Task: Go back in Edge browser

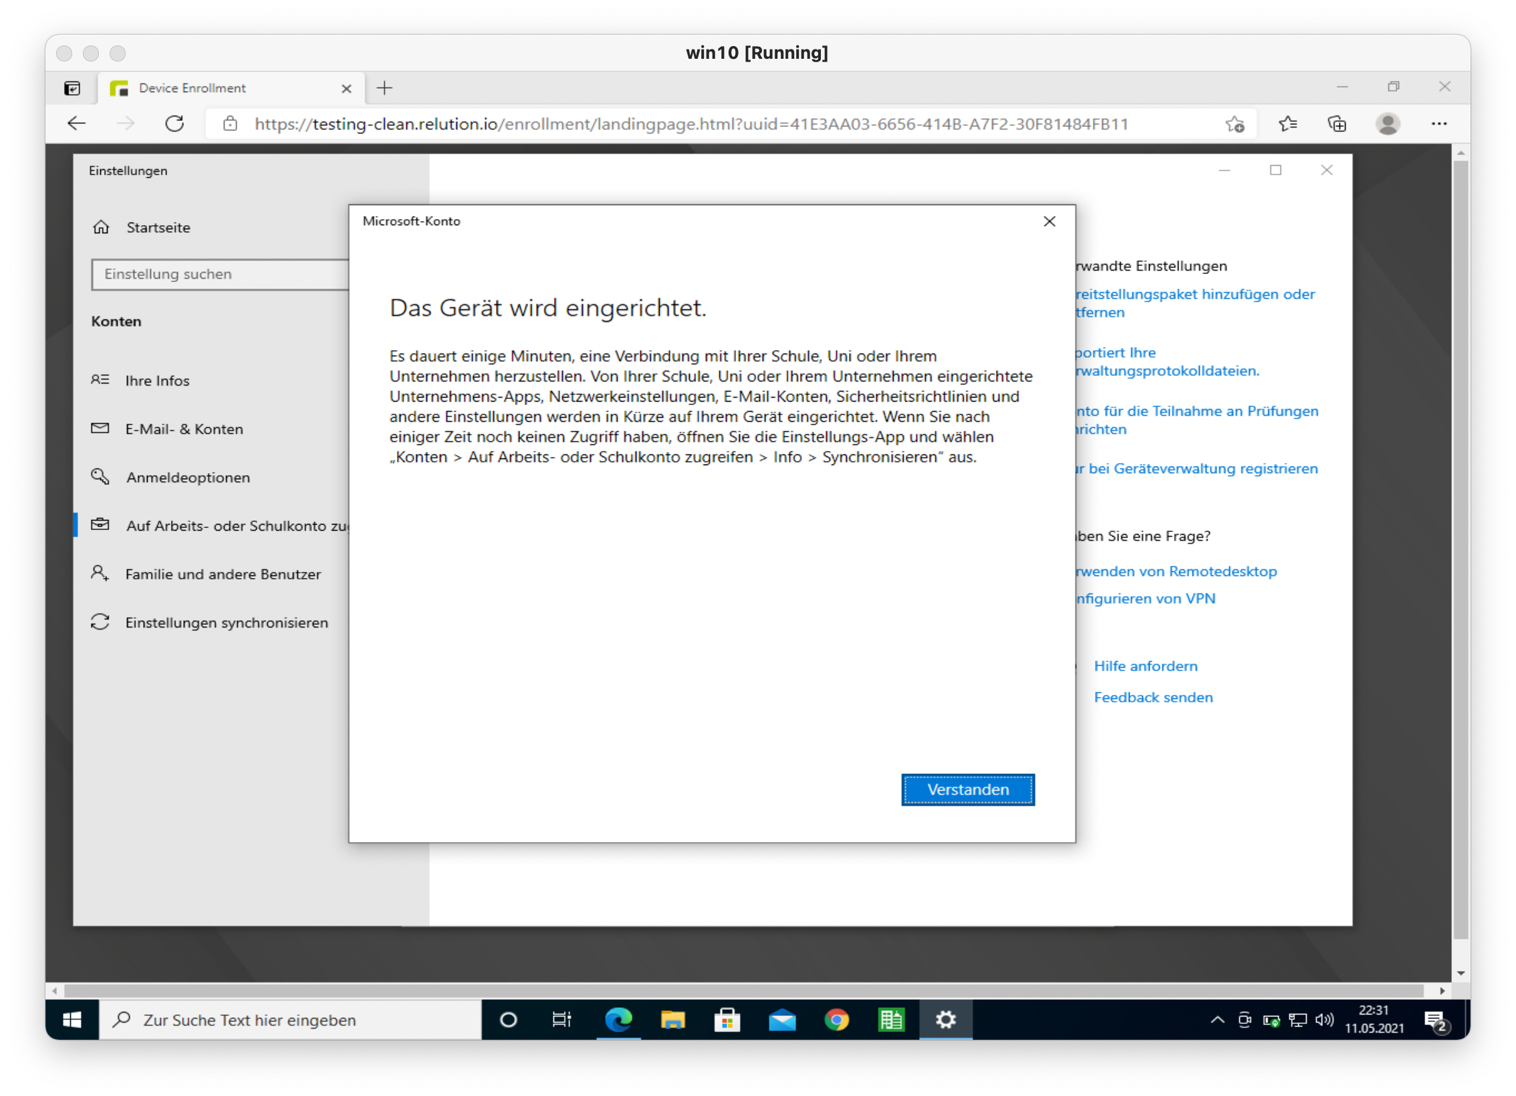Action: (x=78, y=124)
